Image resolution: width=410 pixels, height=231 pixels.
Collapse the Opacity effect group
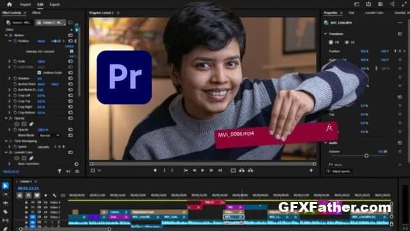point(6,118)
